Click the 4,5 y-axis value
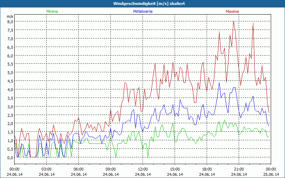The image size is (285, 178). point(10,81)
